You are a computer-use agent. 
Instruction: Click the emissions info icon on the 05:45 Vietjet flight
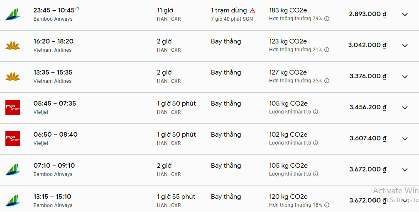316,112
